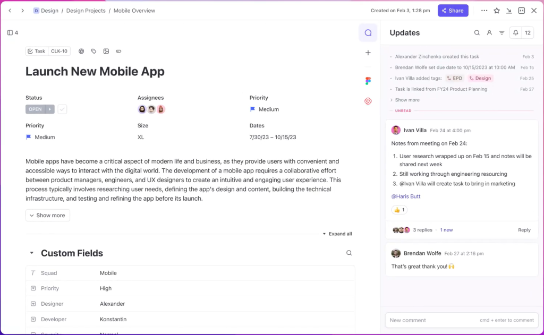
Task: Click Ivan Villa's comment avatar
Action: click(x=396, y=131)
